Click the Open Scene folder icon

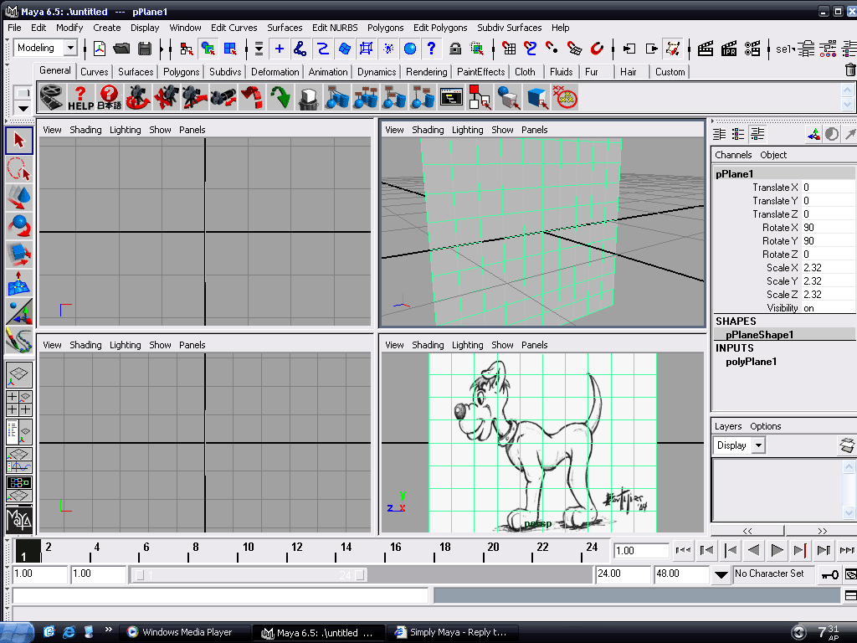[121, 49]
